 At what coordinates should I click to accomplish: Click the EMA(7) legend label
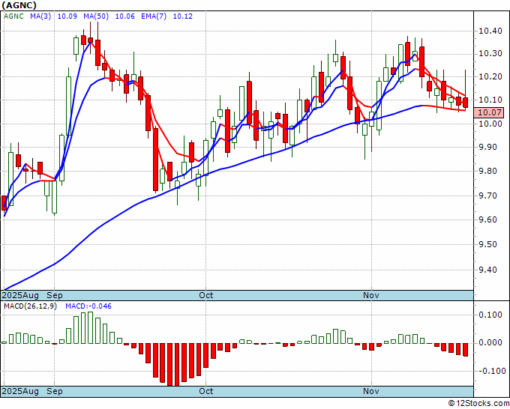click(154, 16)
